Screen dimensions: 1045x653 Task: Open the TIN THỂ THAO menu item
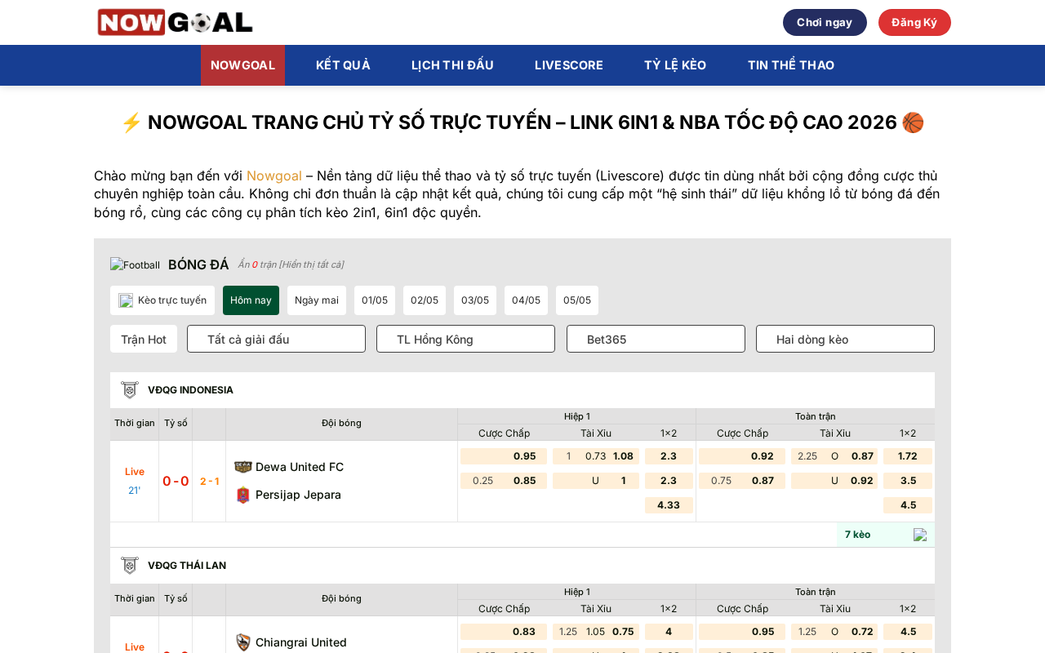coord(791,65)
